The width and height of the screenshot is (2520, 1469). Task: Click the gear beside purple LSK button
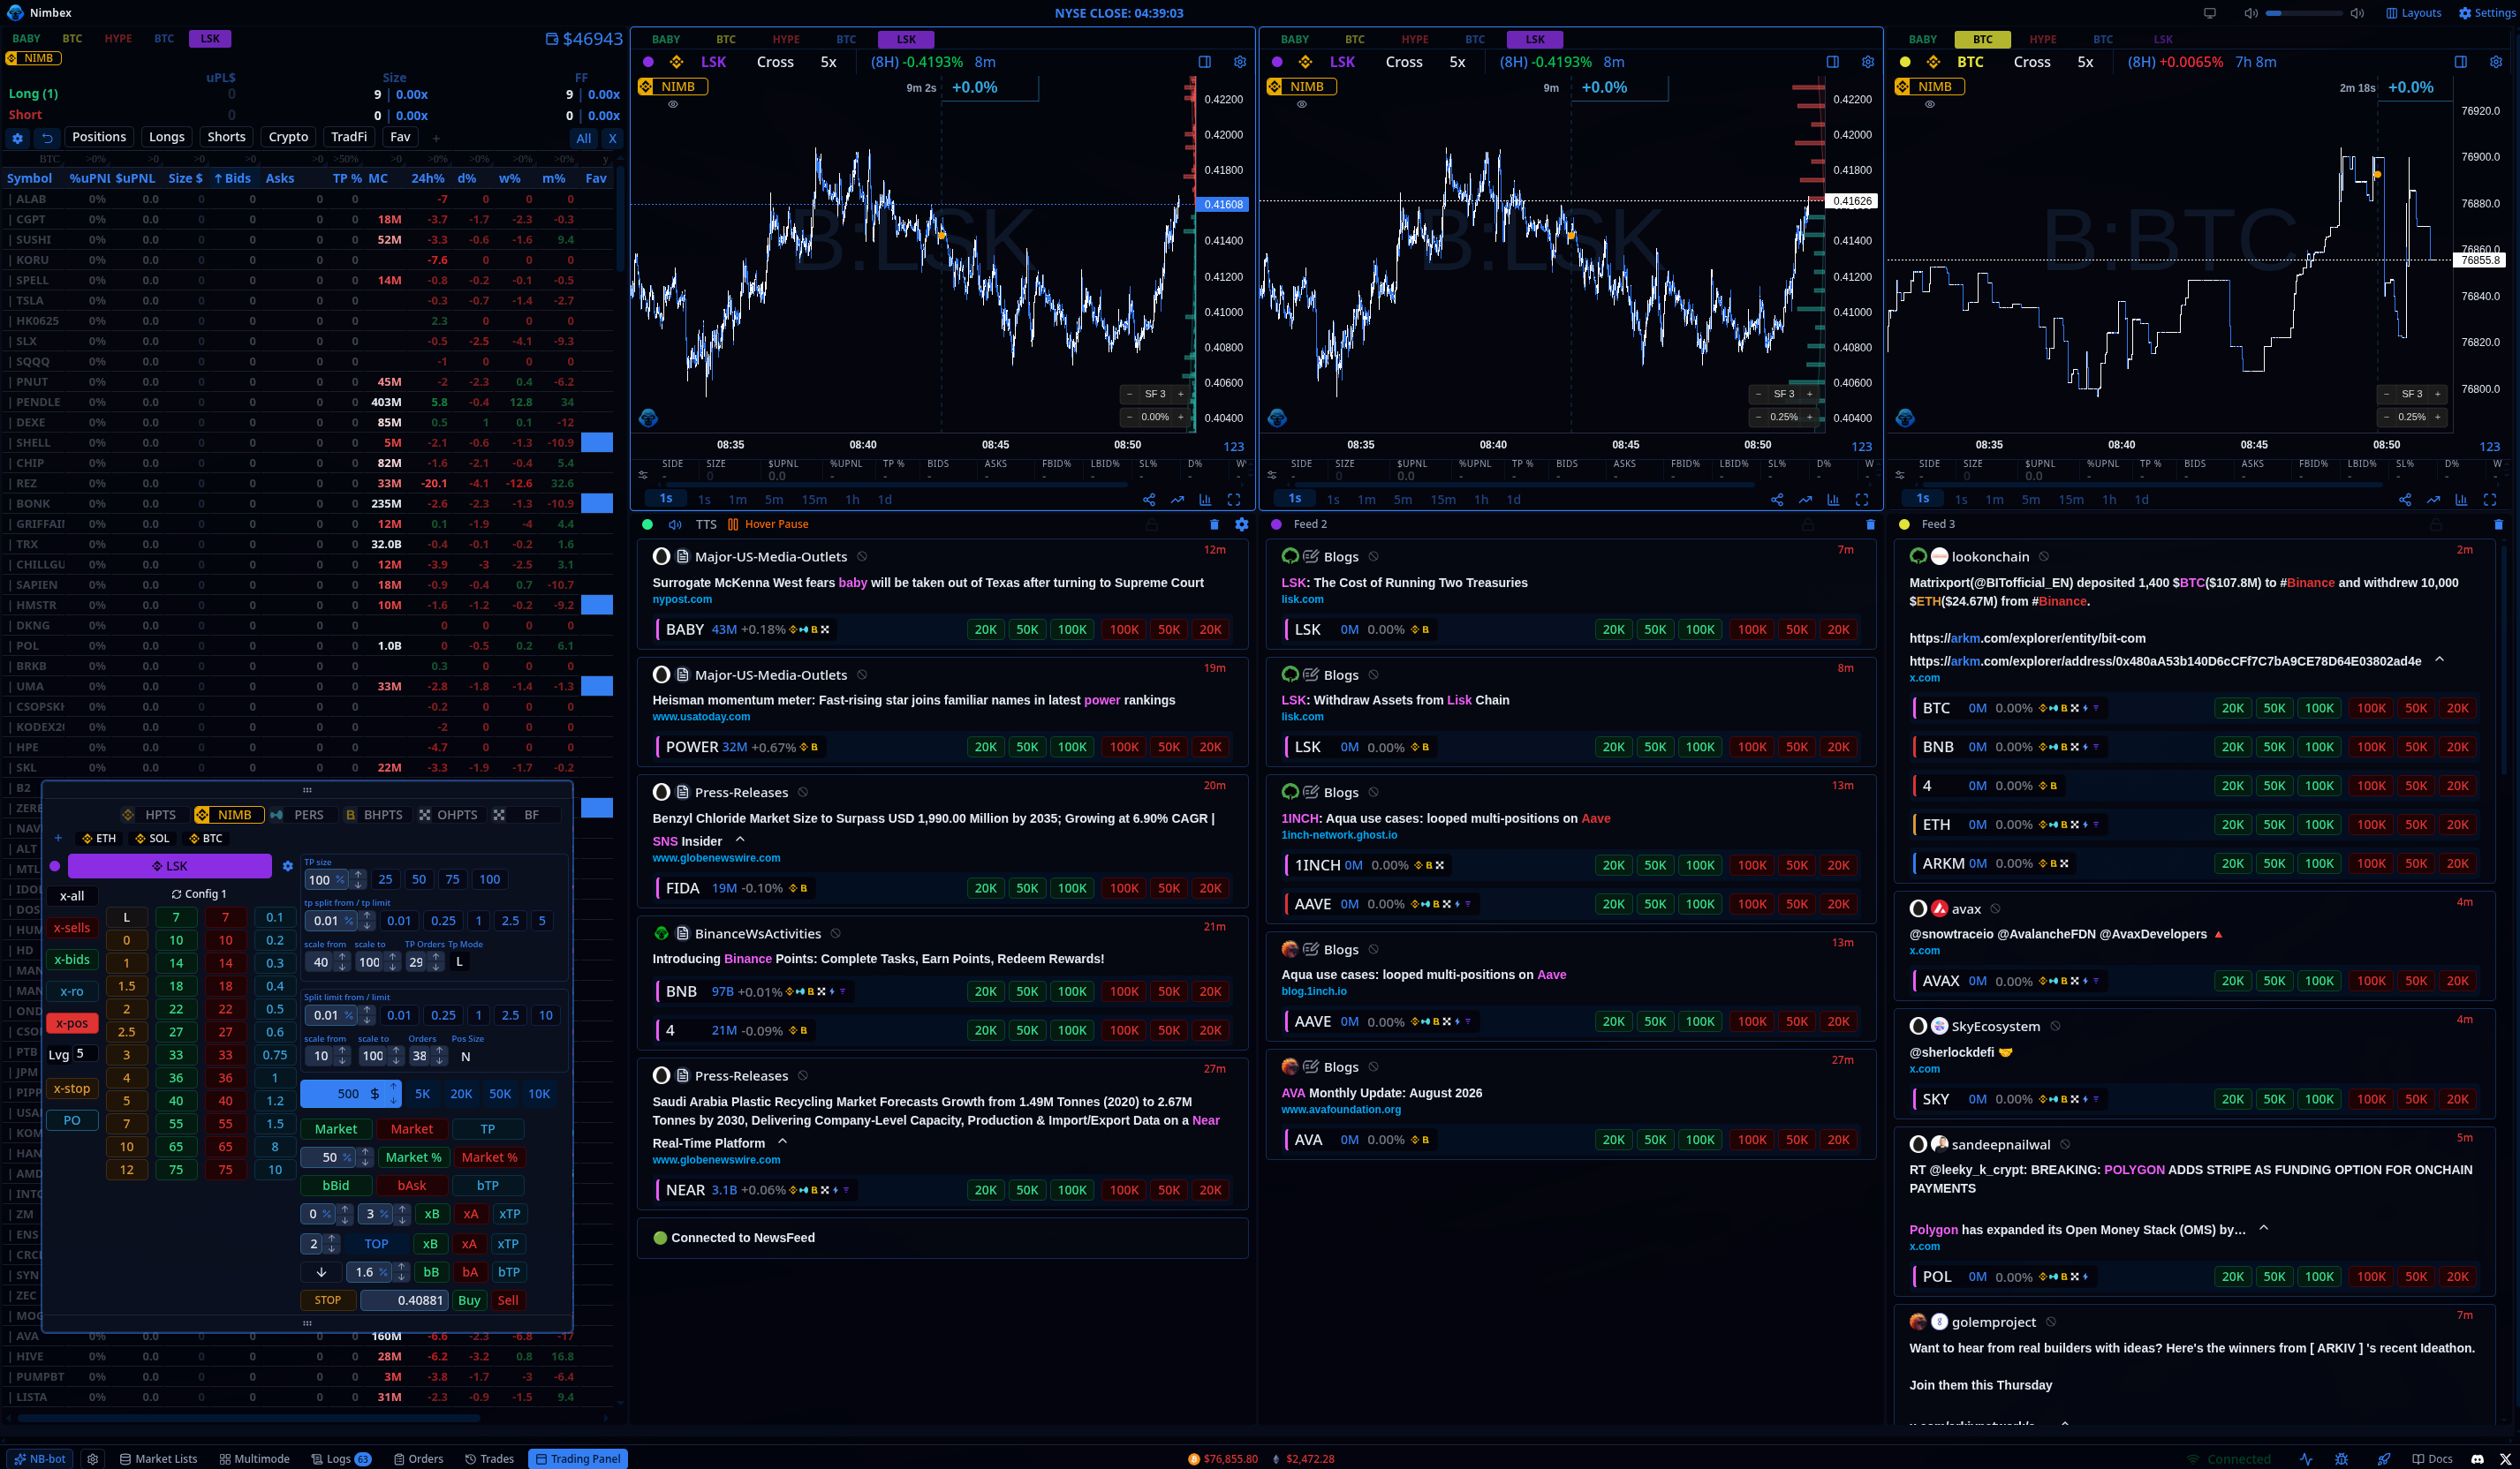click(x=288, y=866)
